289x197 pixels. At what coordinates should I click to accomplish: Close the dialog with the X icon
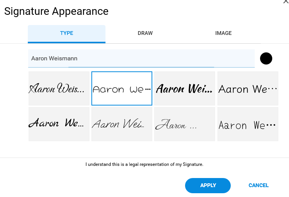[x=286, y=1]
